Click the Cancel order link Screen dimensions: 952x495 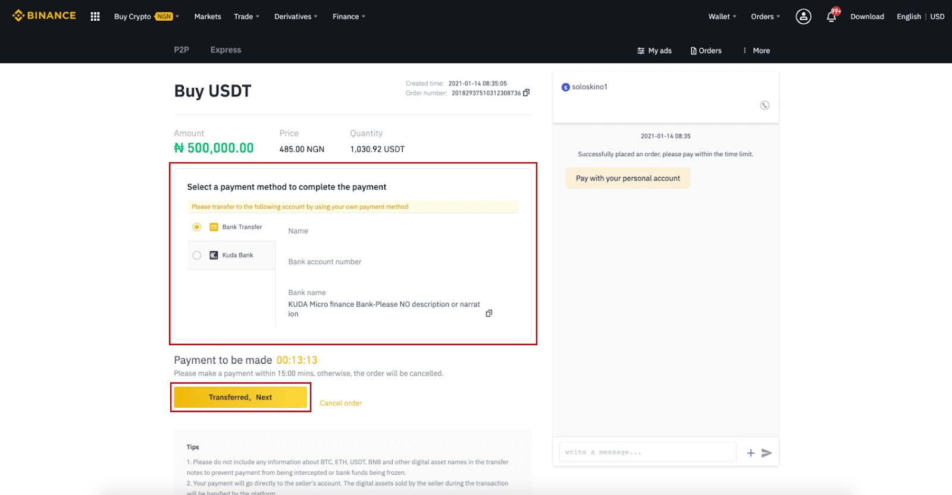click(x=340, y=403)
